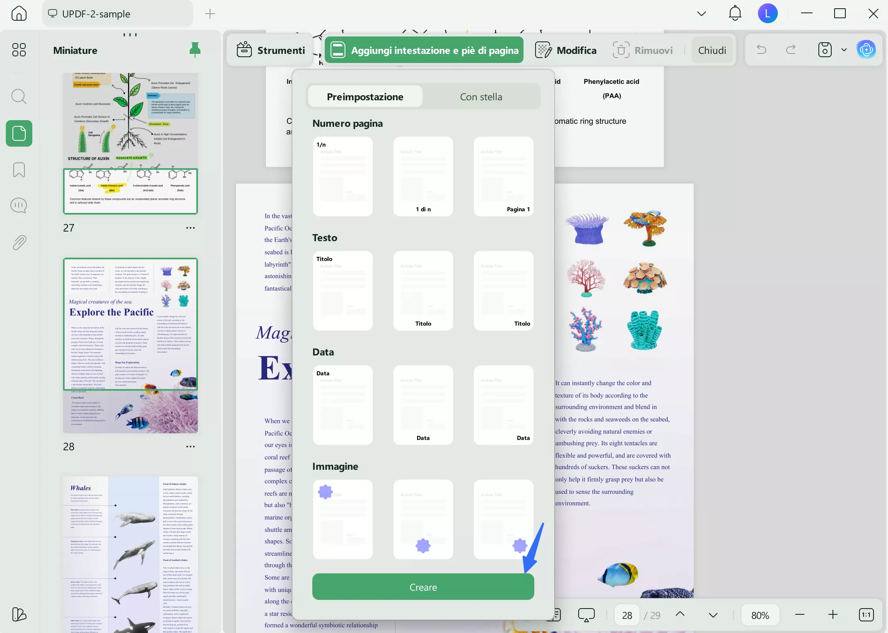This screenshot has width=888, height=633.
Task: Expand the save options dropdown arrow
Action: (x=844, y=50)
